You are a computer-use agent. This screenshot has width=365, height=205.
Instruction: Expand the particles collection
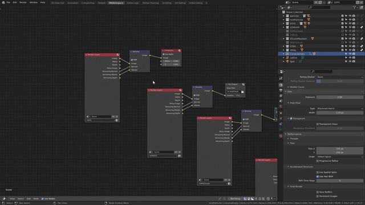coord(283,16)
